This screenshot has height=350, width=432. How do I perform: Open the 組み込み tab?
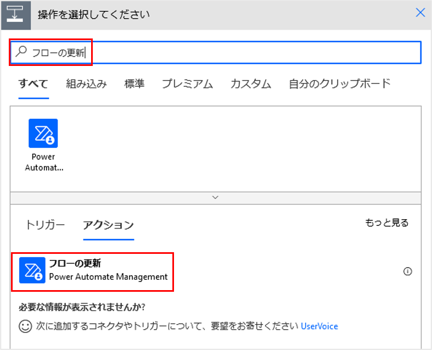[86, 84]
